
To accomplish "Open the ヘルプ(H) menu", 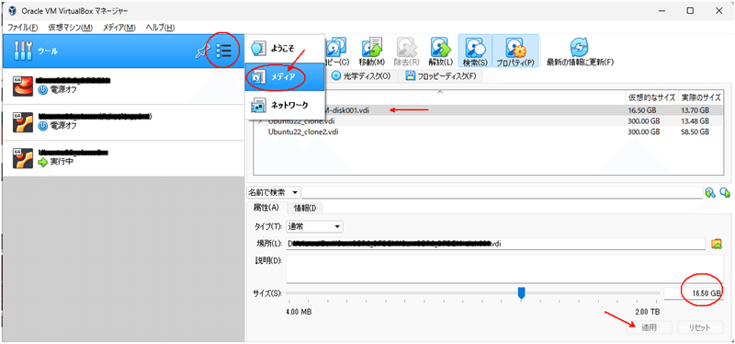I will (x=160, y=28).
